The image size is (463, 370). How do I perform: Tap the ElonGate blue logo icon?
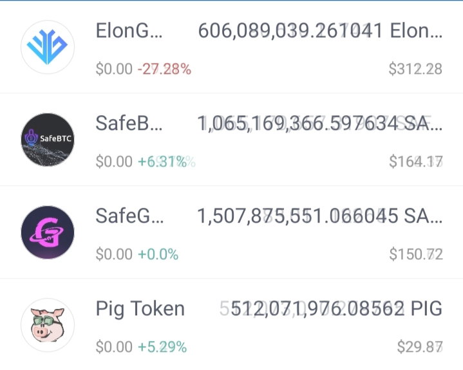48,47
